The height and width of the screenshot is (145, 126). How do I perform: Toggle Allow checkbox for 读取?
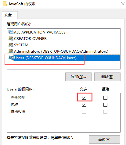(84, 104)
